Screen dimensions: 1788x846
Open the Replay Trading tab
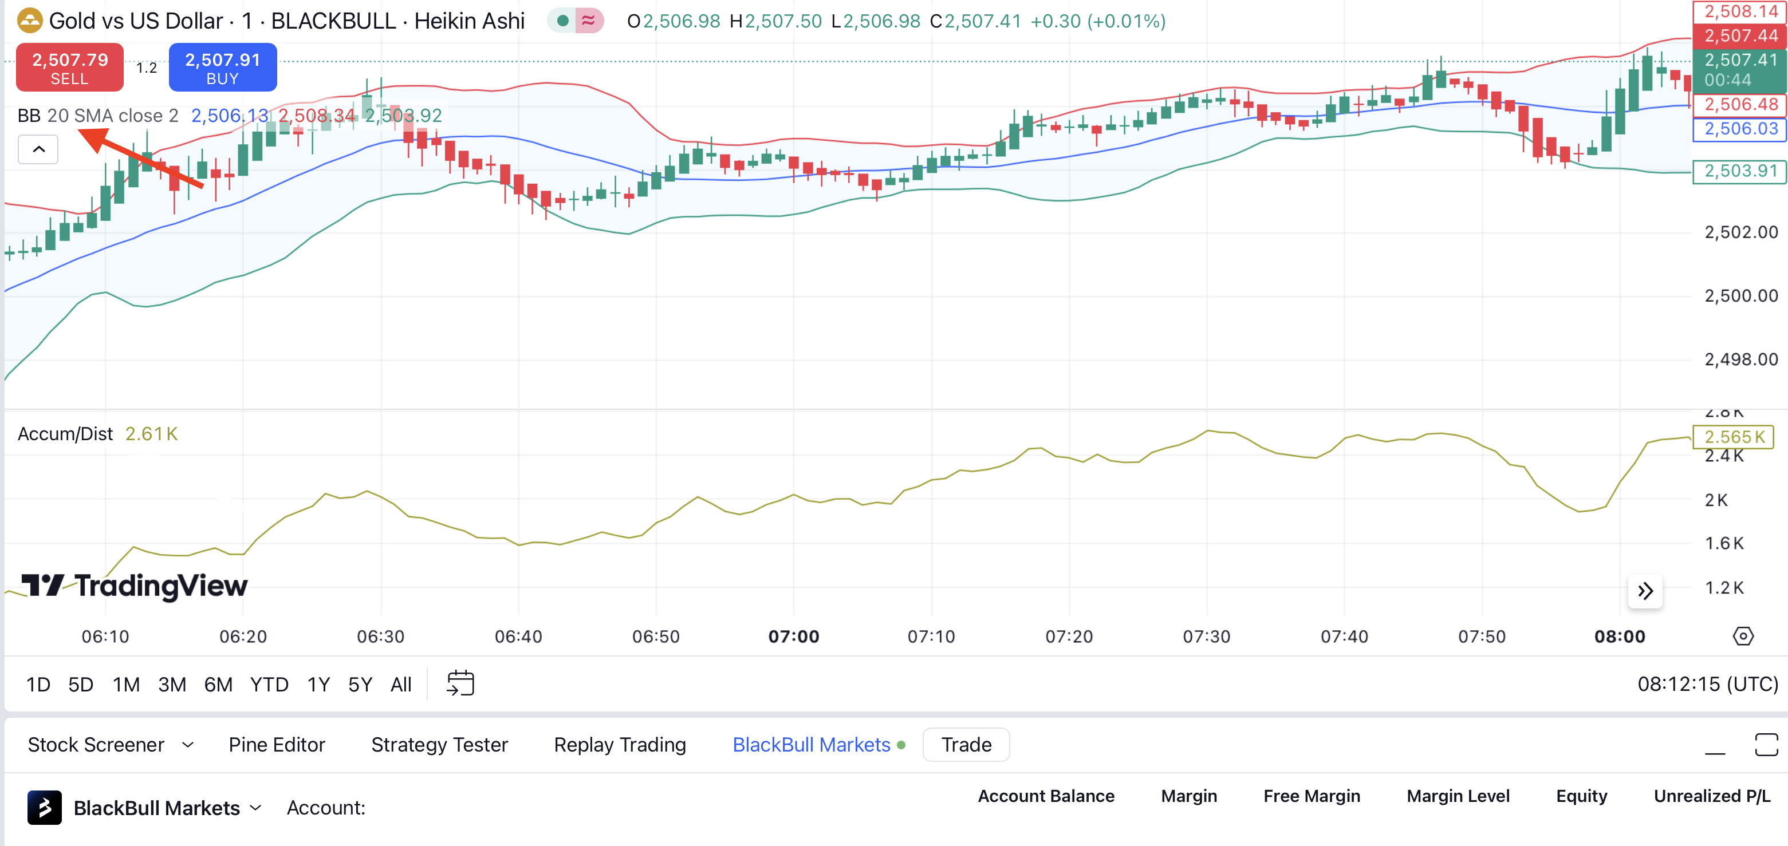620,745
